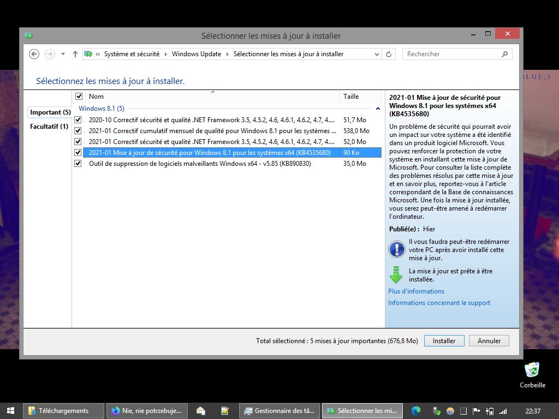The width and height of the screenshot is (559, 419).
Task: Uncheck the KB4535680 security update checkbox
Action: 78,153
